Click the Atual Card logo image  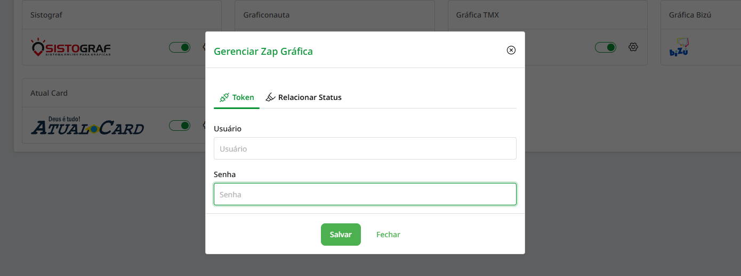point(87,126)
